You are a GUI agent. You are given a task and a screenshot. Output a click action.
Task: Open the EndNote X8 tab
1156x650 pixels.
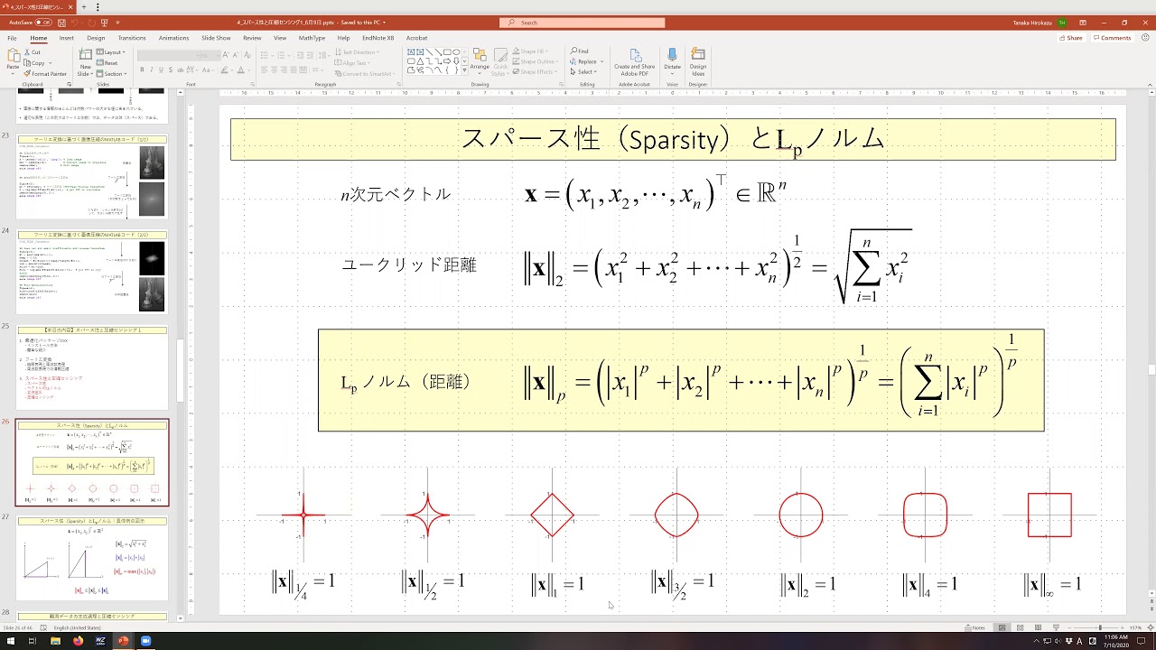point(378,38)
